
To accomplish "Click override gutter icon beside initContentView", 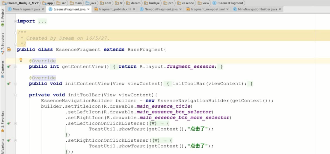I will pyautogui.click(x=9, y=84).
